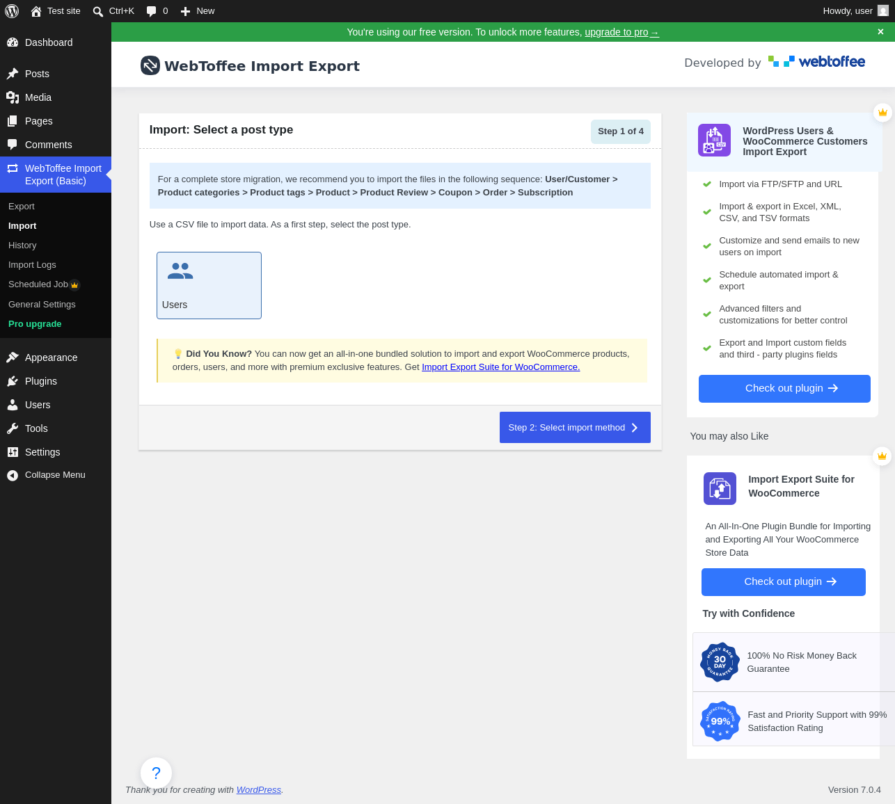The image size is (895, 804).
Task: Click the WordPress logo in admin bar
Action: coord(12,11)
